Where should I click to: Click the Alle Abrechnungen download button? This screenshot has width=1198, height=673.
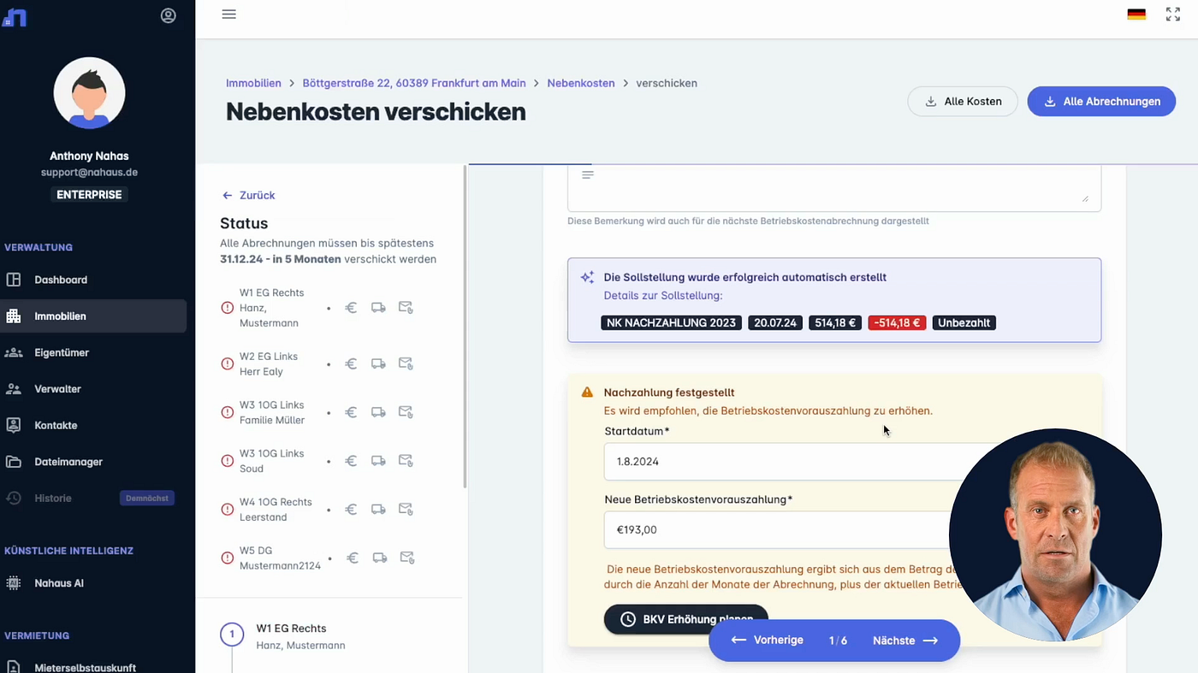point(1101,101)
